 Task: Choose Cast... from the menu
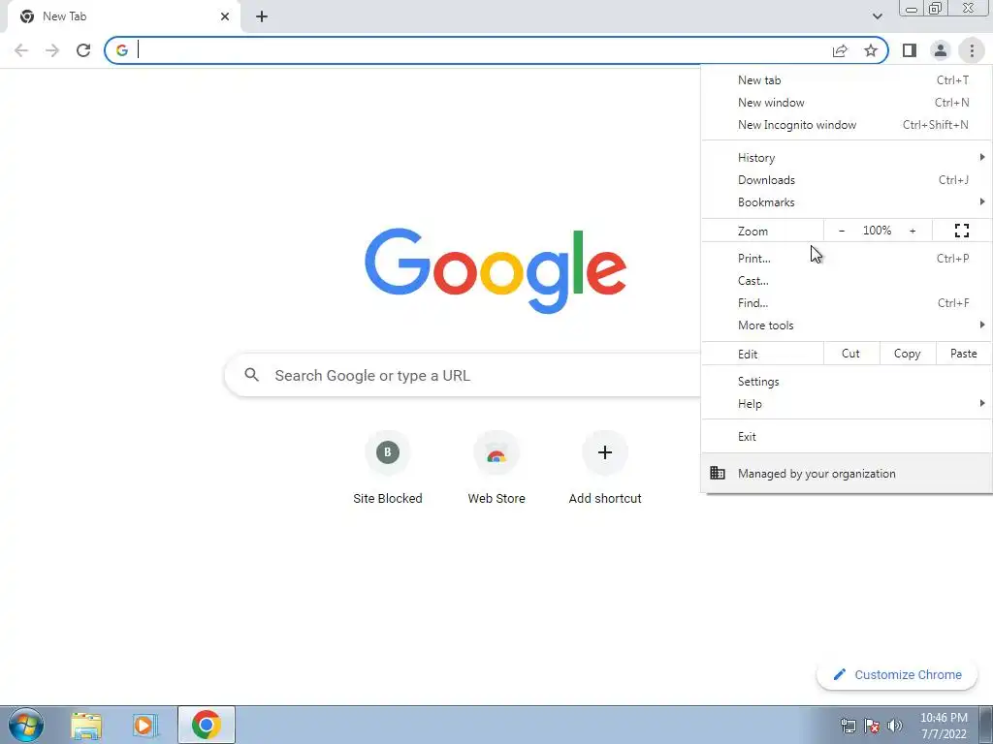[847, 280]
